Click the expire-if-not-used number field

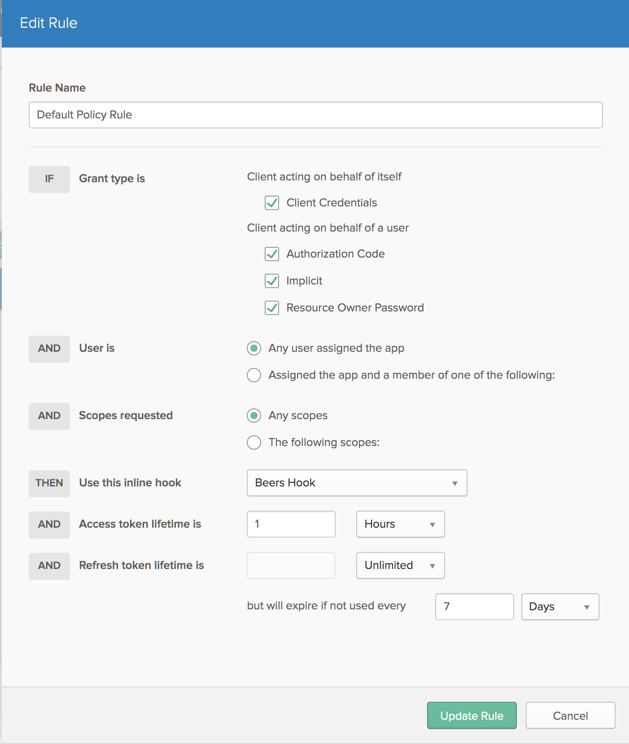tap(474, 607)
